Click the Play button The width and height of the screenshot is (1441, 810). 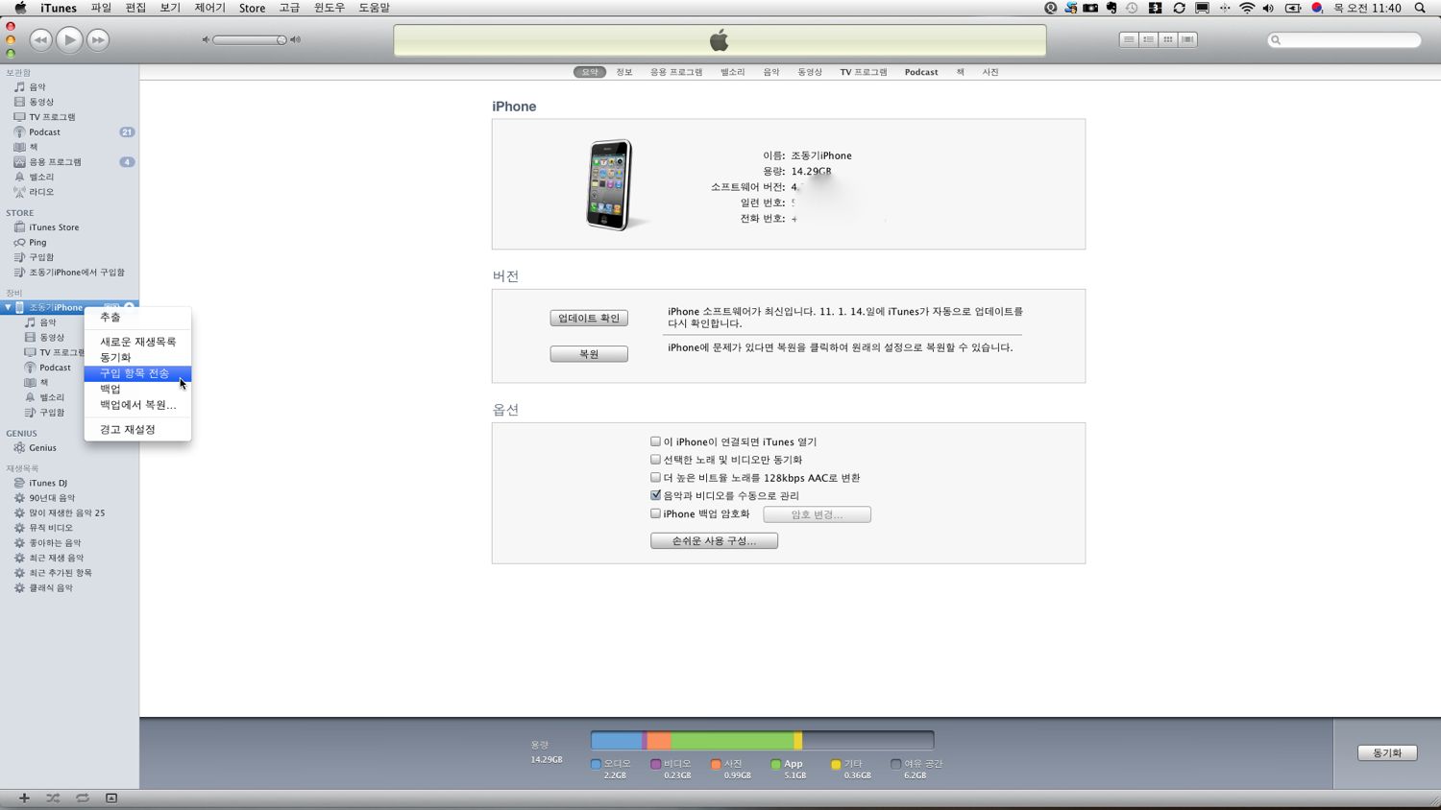69,39
